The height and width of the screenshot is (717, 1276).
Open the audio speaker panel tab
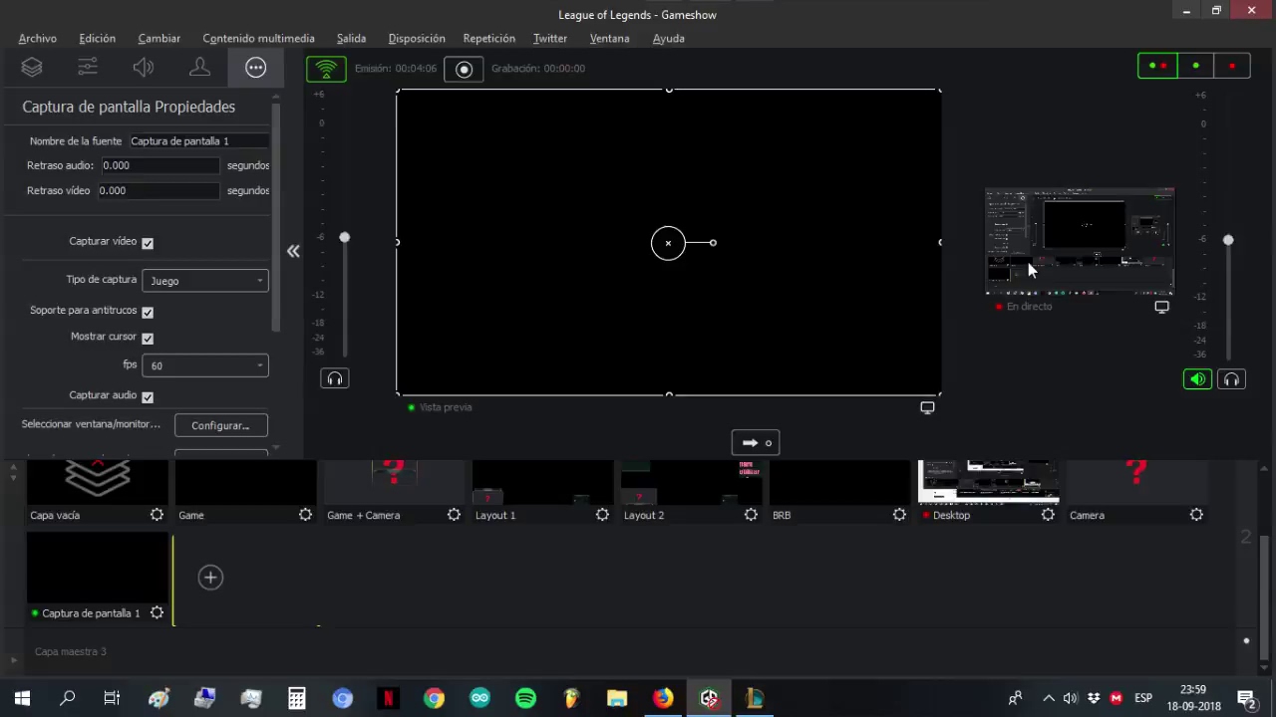pos(144,67)
